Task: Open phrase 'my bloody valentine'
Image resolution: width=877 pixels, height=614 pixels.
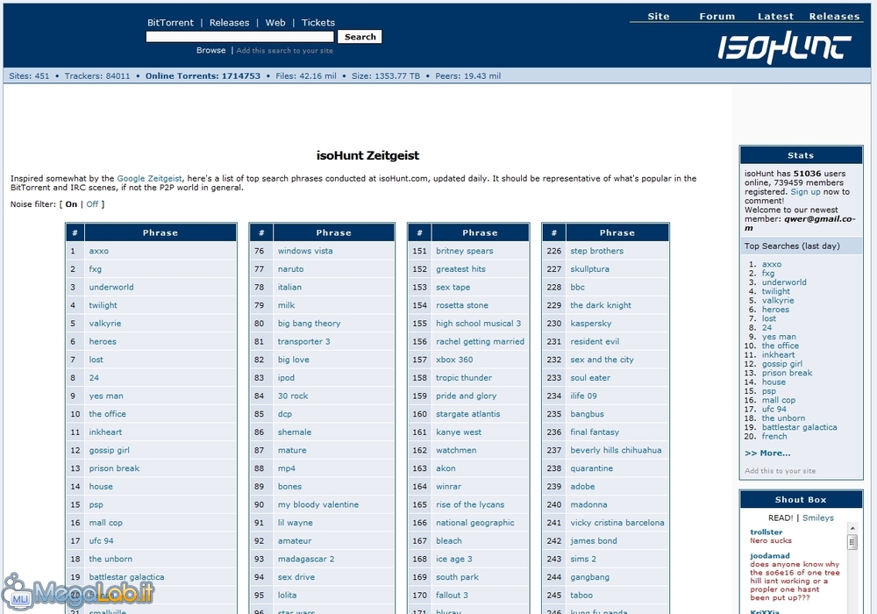Action: (x=318, y=504)
